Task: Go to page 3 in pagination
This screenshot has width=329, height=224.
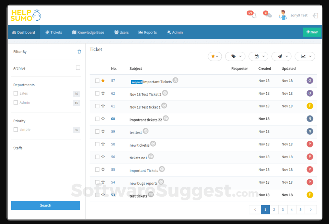Action: point(283,209)
